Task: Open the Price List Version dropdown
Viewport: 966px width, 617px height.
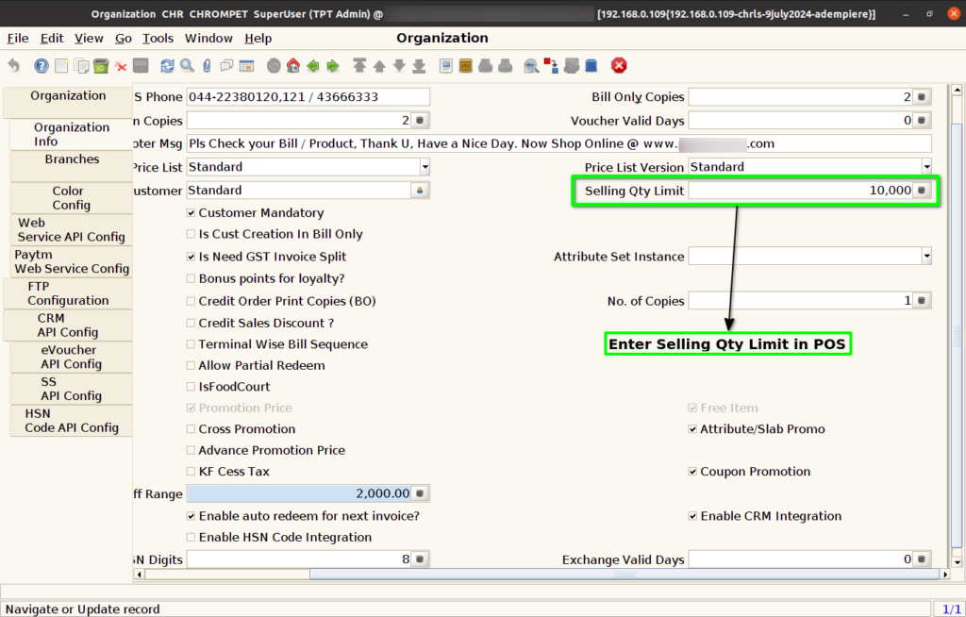Action: pos(926,167)
